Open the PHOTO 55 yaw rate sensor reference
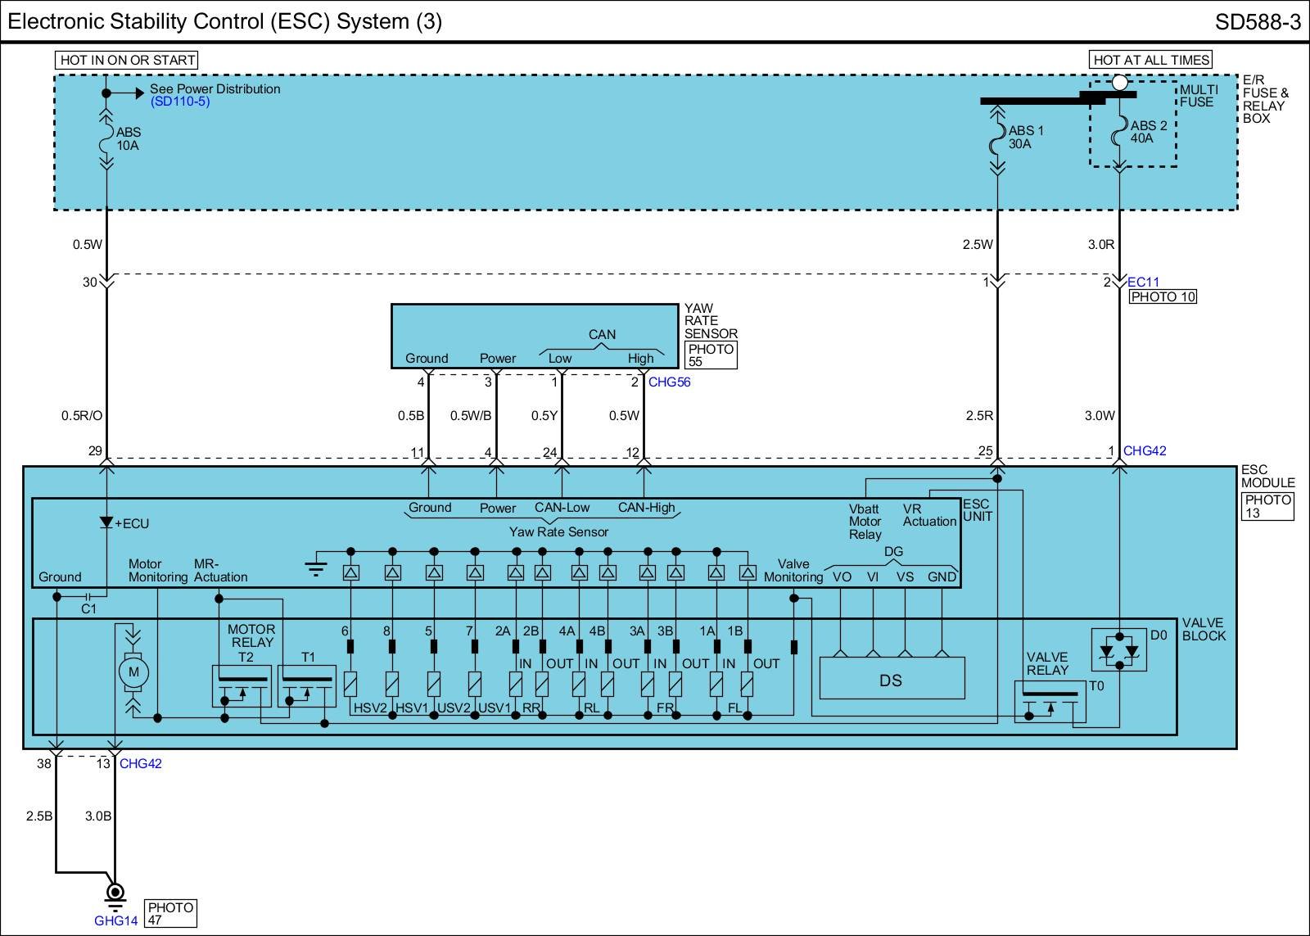This screenshot has width=1310, height=936. click(710, 355)
